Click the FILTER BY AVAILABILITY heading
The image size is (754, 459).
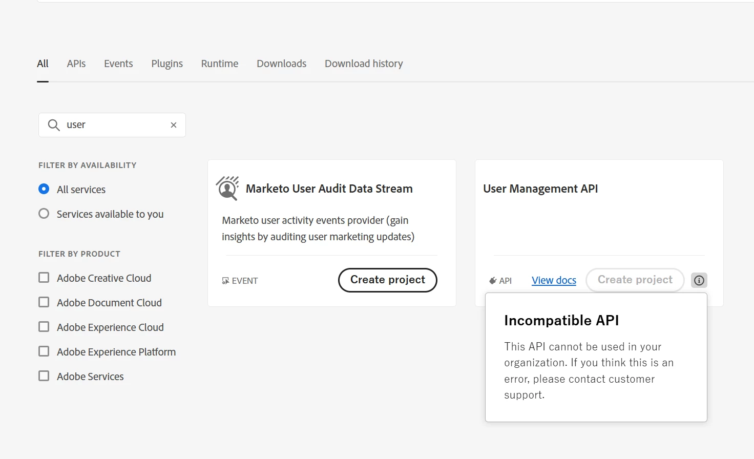tap(88, 165)
